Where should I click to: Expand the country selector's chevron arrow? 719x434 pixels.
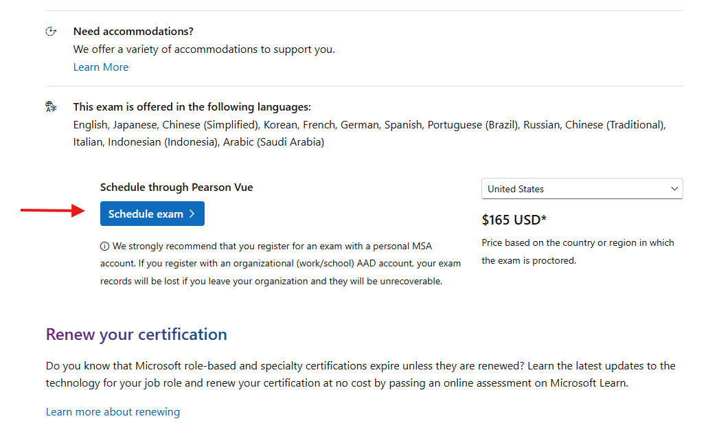674,189
